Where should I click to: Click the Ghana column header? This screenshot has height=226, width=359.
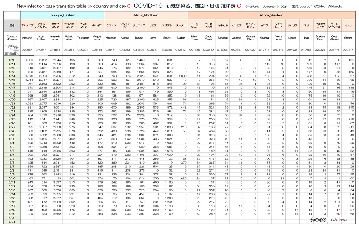(x=348, y=38)
